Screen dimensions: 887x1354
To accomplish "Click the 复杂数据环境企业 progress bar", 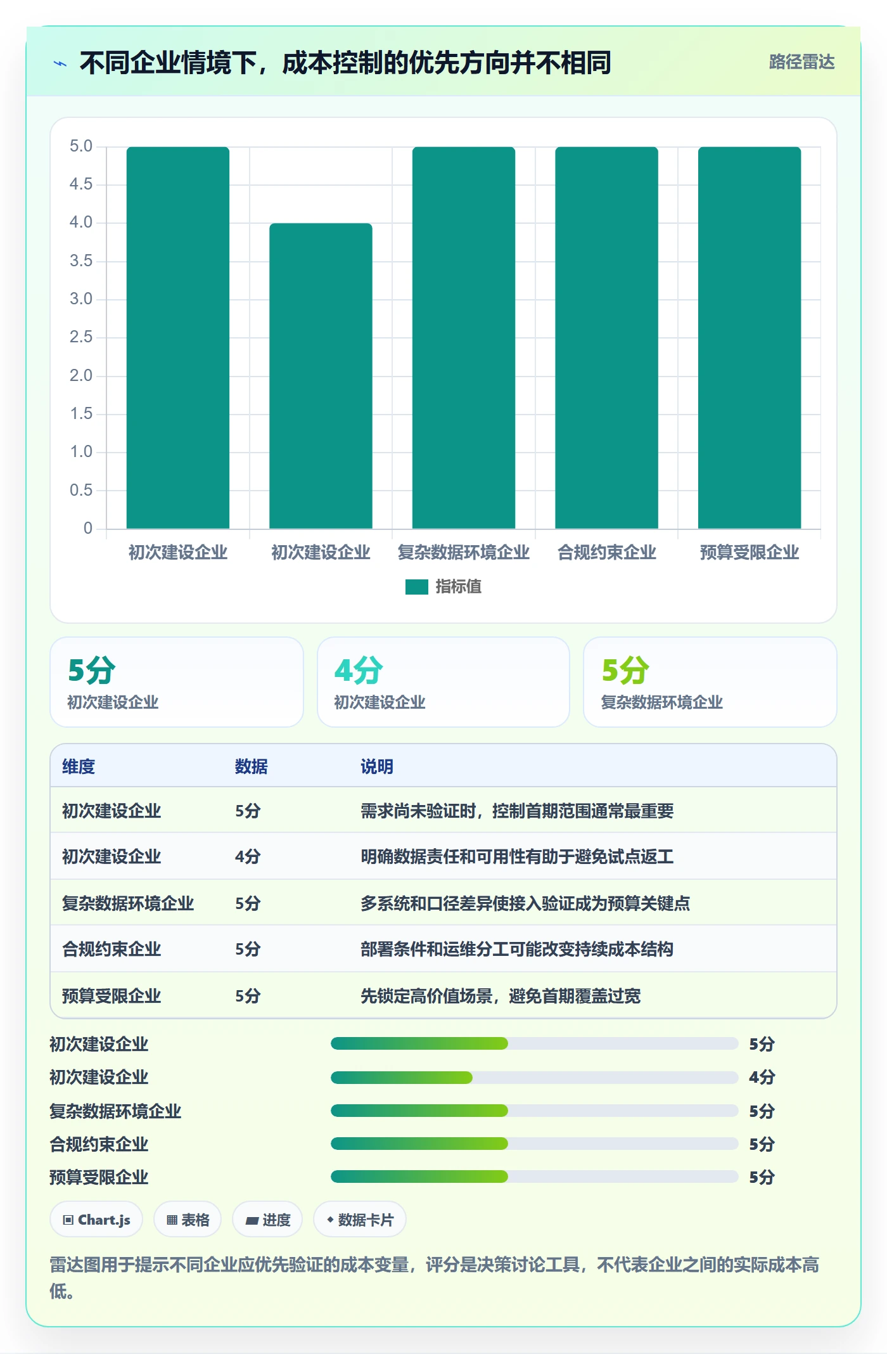I will pyautogui.click(x=534, y=1111).
